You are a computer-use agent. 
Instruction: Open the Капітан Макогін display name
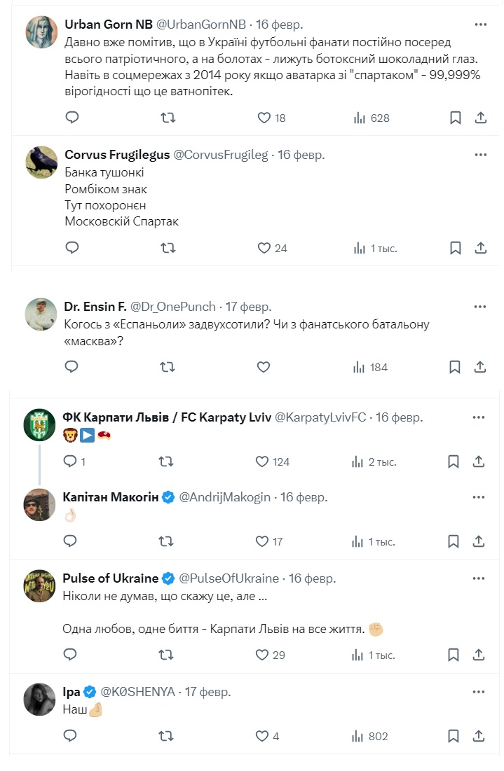111,497
